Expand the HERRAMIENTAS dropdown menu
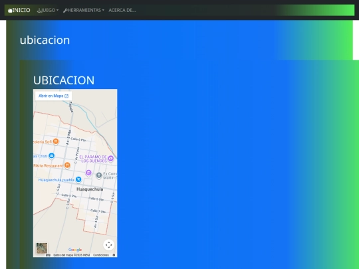This screenshot has height=269, width=359. point(84,10)
